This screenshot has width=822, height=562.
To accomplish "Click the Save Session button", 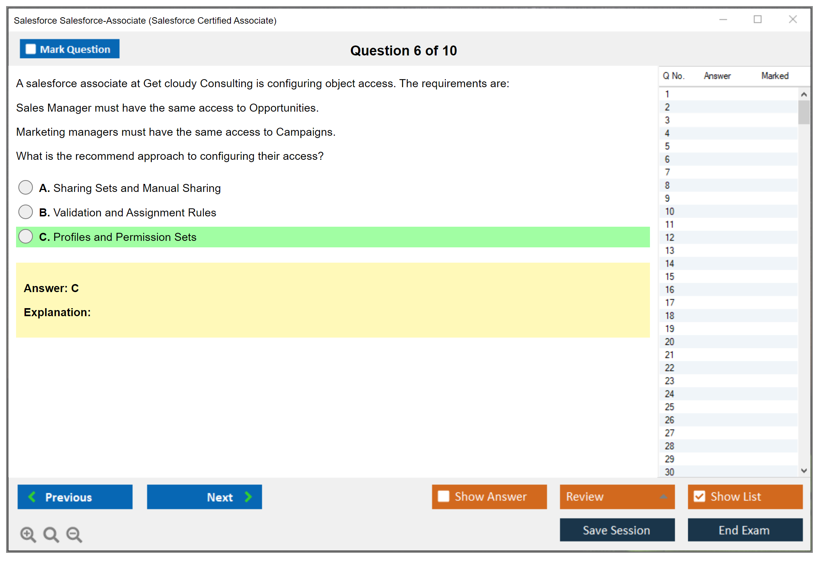I will click(x=617, y=530).
